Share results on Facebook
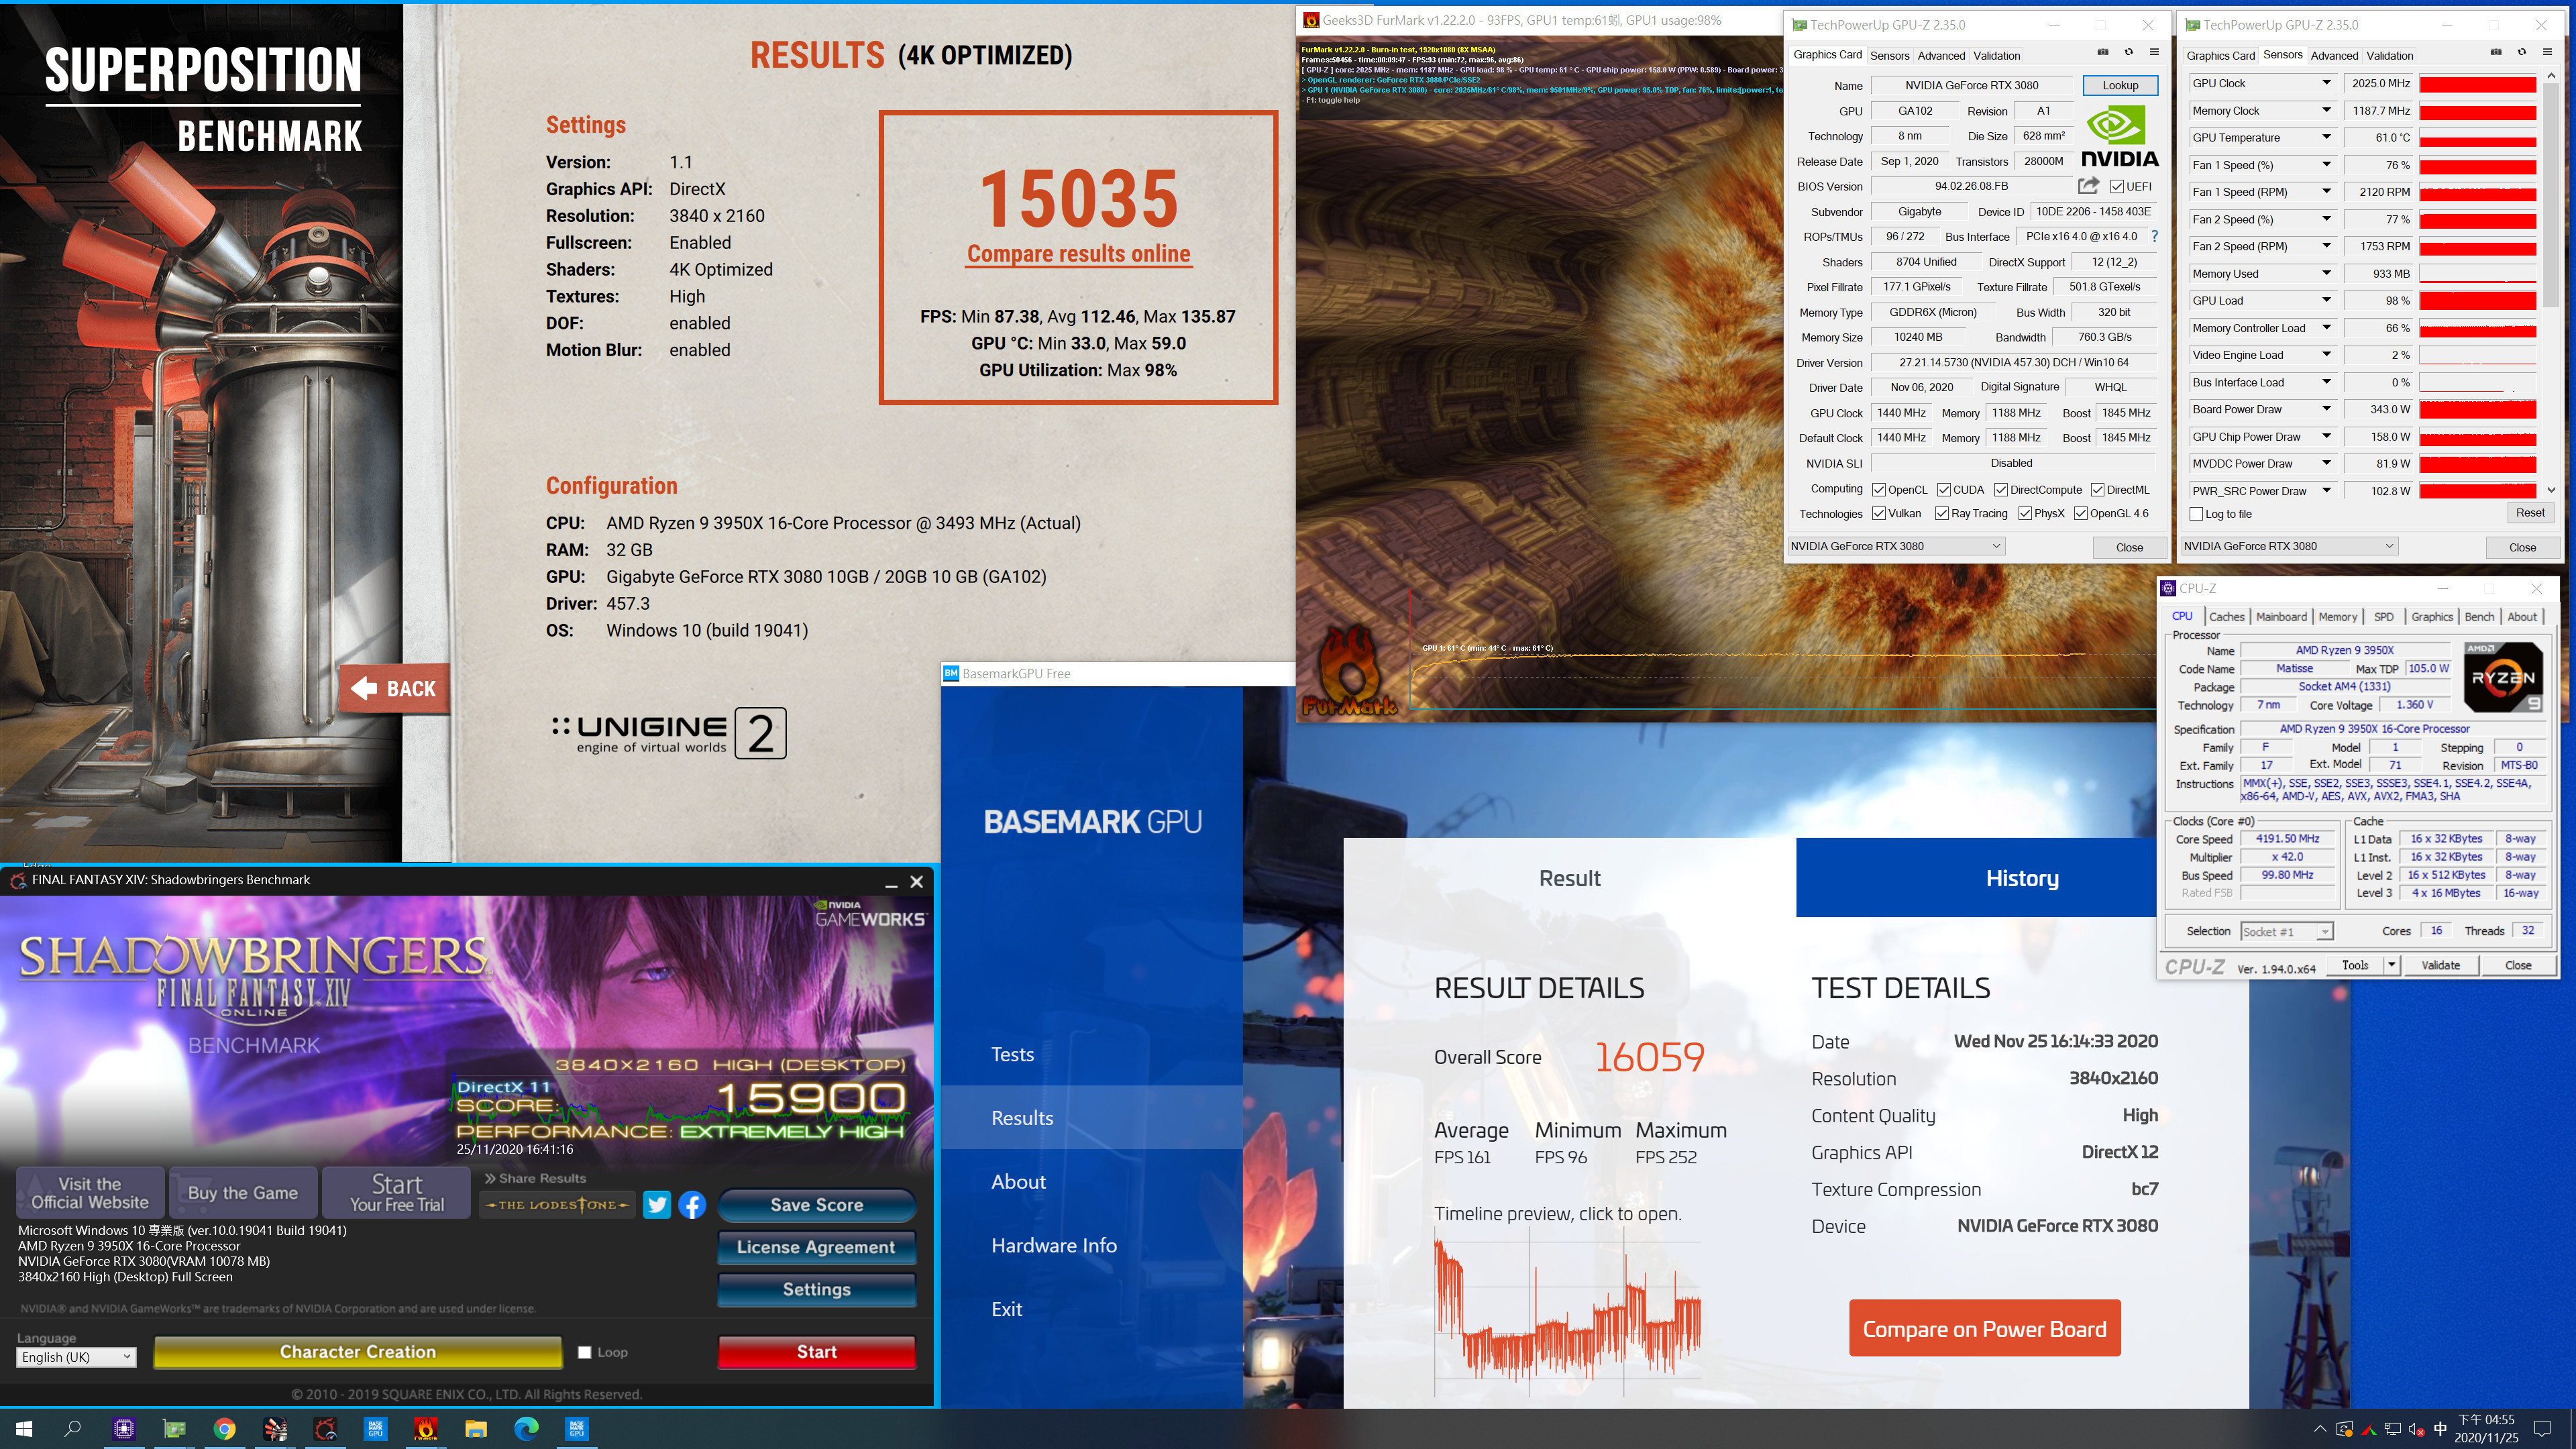This screenshot has width=2576, height=1449. tap(692, 1205)
